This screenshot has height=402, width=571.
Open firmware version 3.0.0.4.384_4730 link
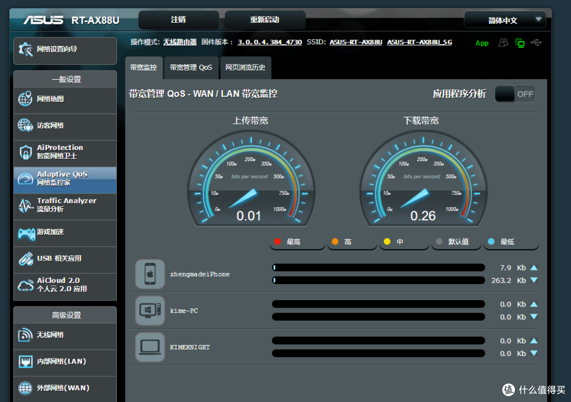pos(270,42)
